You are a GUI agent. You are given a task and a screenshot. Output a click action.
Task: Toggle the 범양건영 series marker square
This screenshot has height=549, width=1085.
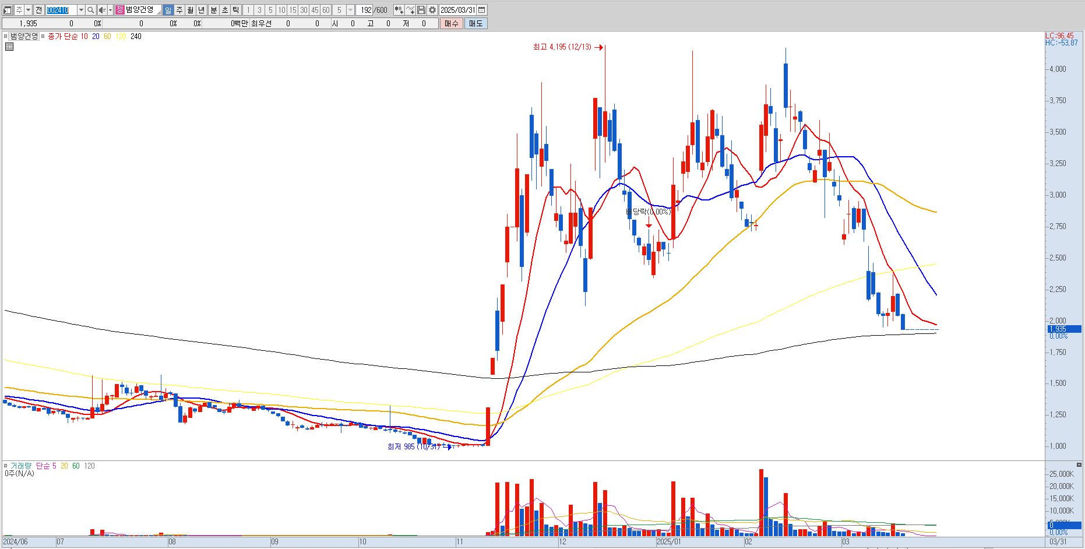[x=5, y=36]
